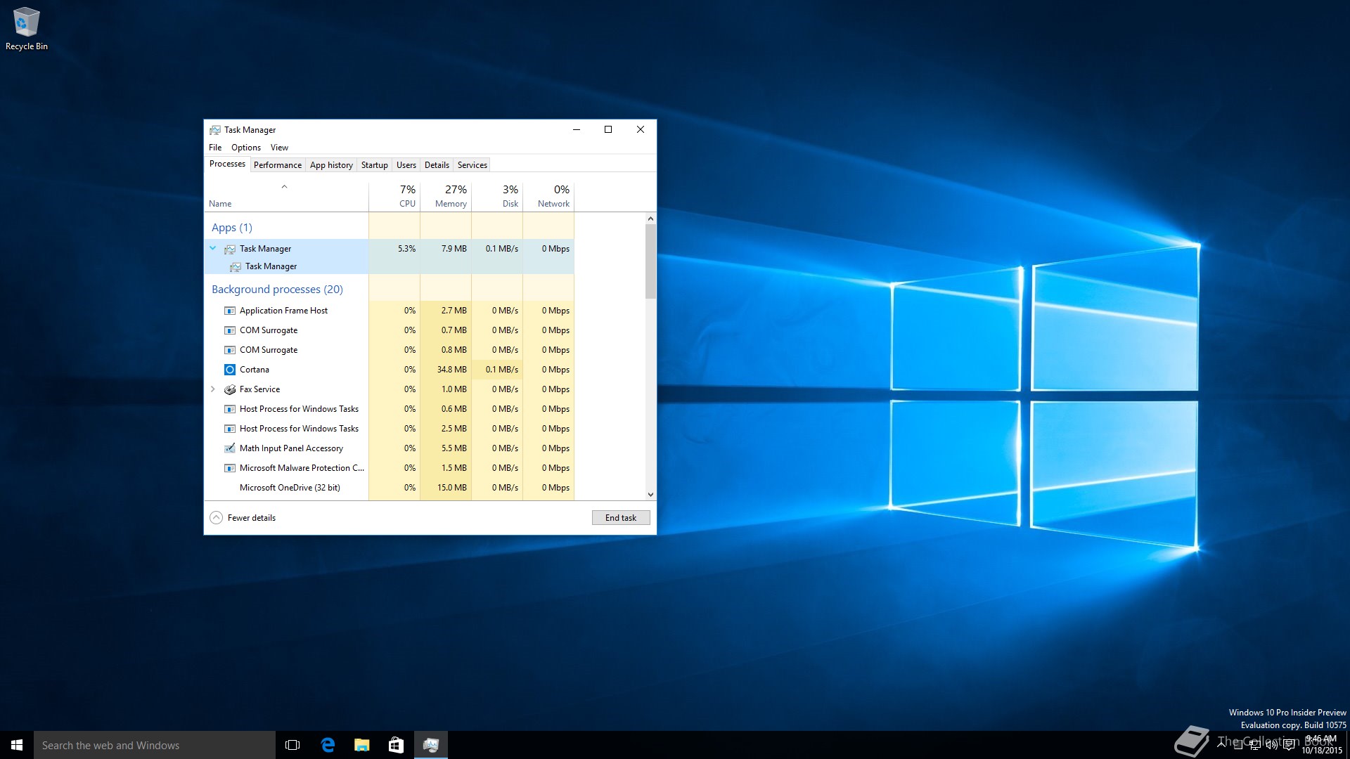Click the End task button
Image resolution: width=1350 pixels, height=759 pixels.
[621, 518]
